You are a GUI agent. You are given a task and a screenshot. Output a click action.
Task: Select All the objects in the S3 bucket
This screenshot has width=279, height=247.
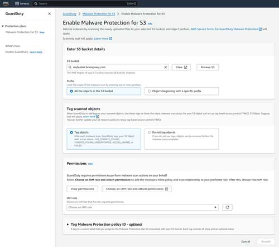[x=104, y=91]
